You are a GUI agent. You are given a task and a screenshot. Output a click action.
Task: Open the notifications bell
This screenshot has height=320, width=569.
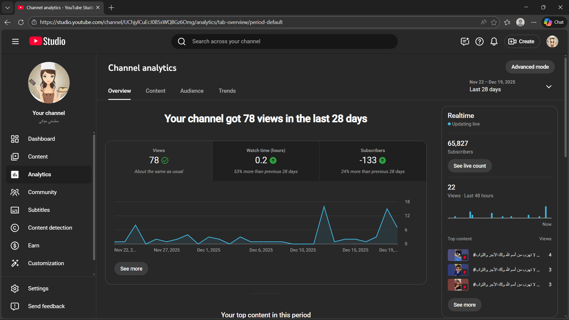494,42
